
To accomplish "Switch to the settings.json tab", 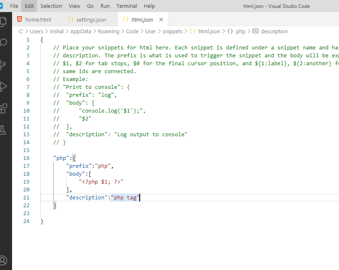I will (91, 19).
